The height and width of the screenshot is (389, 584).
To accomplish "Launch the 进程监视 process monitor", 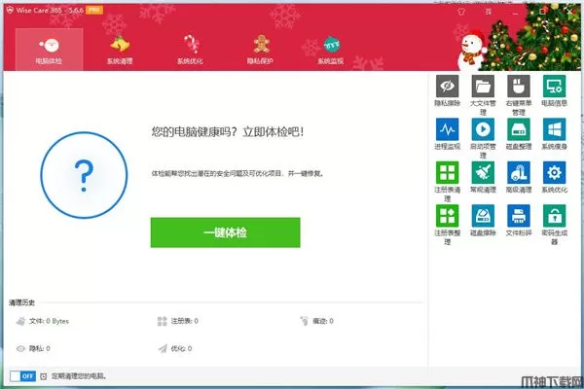I will point(448,134).
